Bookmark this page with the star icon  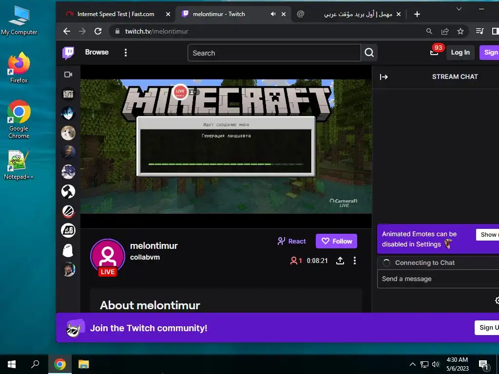[461, 31]
